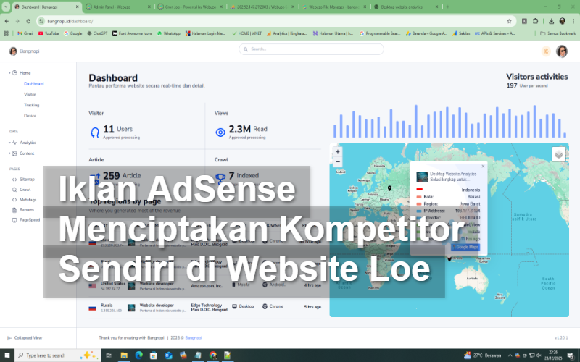Image resolution: width=580 pixels, height=362 pixels.
Task: Zoom in on the map with plus button
Action: click(338, 152)
